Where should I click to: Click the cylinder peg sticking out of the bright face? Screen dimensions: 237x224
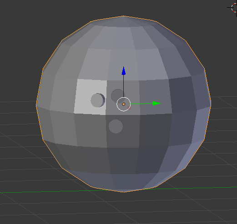click(x=98, y=100)
